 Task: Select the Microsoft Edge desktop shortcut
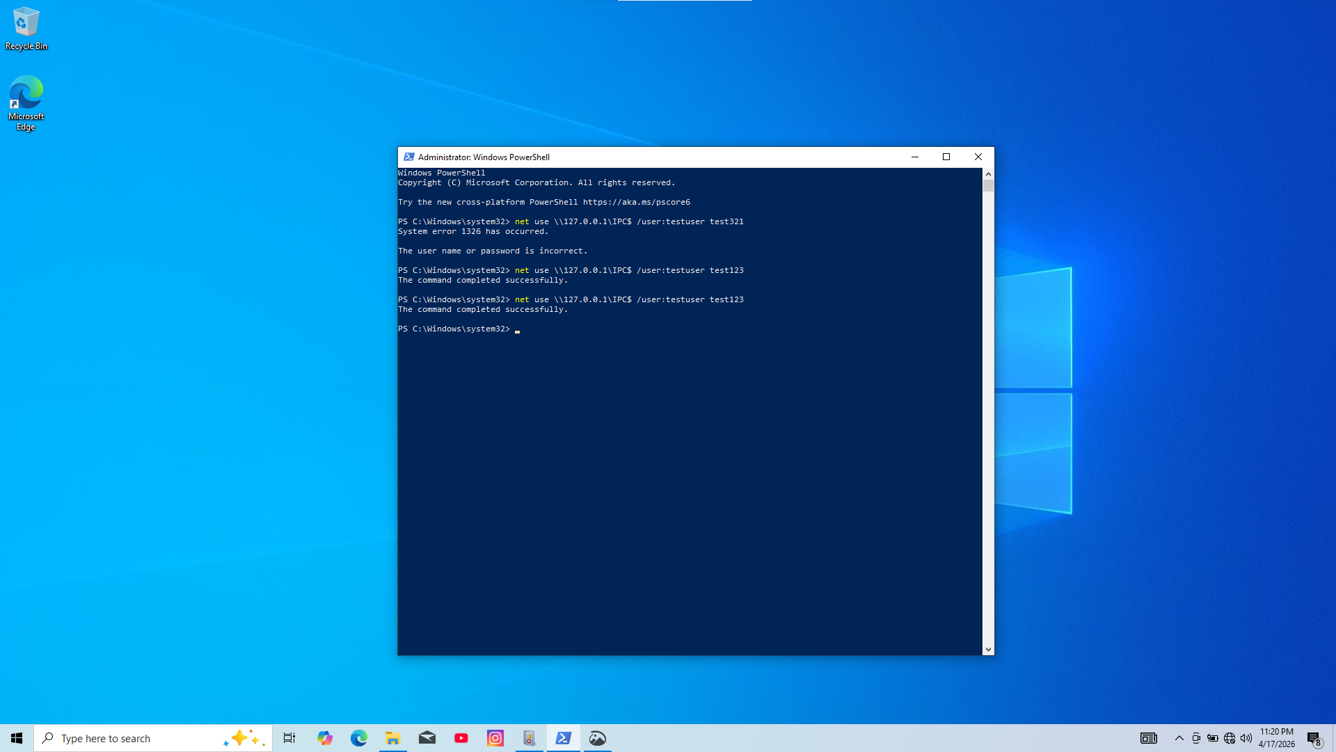click(x=26, y=103)
